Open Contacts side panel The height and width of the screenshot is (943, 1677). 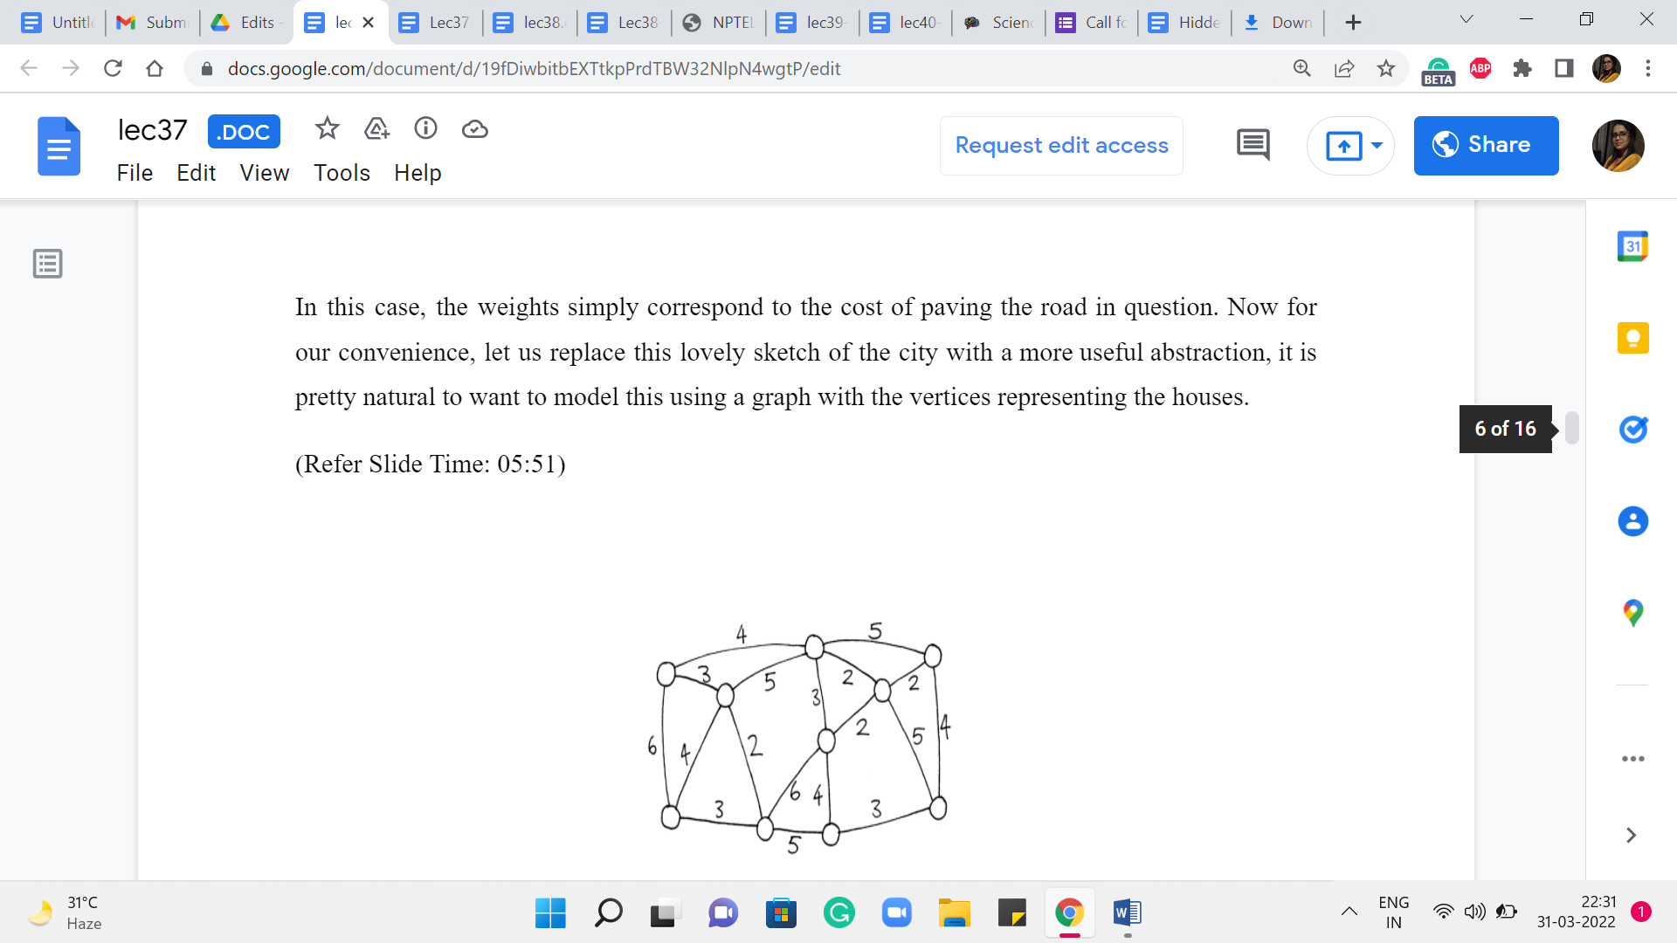(1632, 521)
